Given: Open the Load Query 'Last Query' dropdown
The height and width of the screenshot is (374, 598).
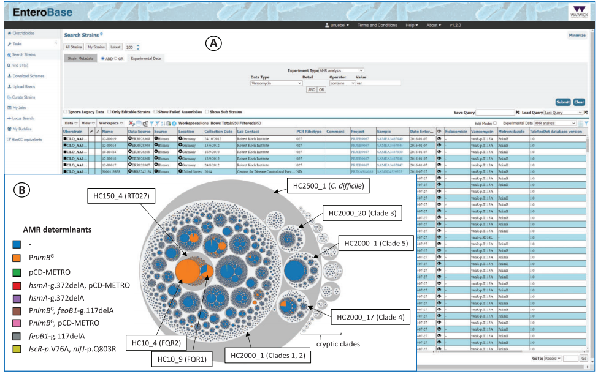Looking at the screenshot, I should coord(563,113).
